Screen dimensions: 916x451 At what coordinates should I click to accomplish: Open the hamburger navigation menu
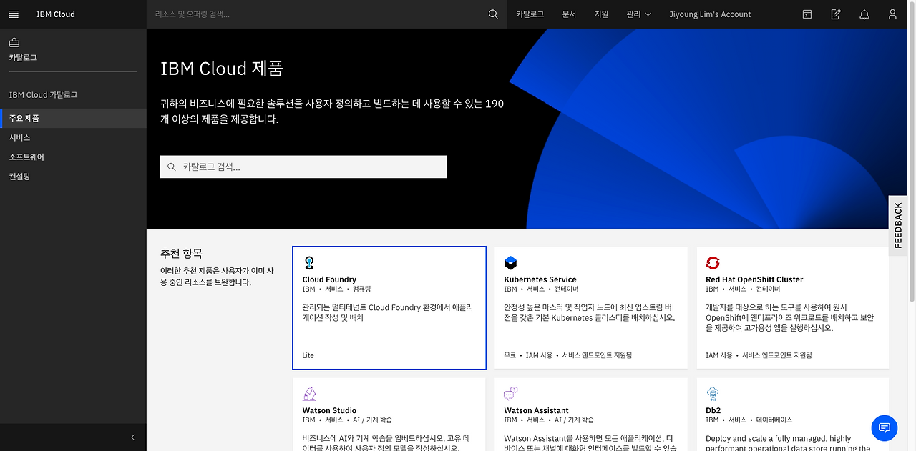click(14, 14)
